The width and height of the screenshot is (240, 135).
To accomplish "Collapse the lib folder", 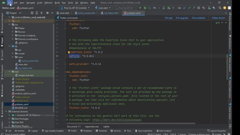I will click(x=9, y=46).
